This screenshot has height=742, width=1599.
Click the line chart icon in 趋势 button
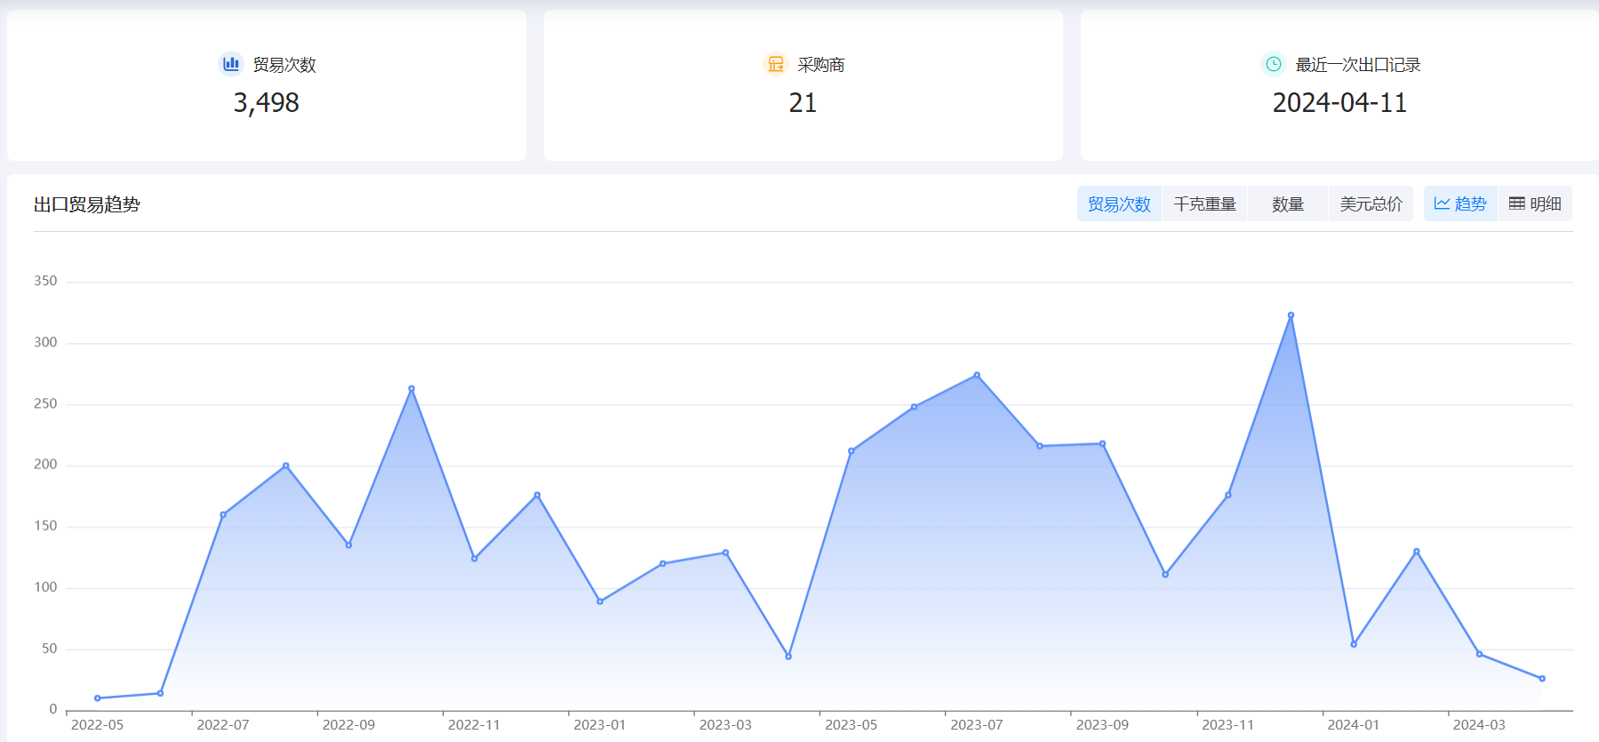1442,203
